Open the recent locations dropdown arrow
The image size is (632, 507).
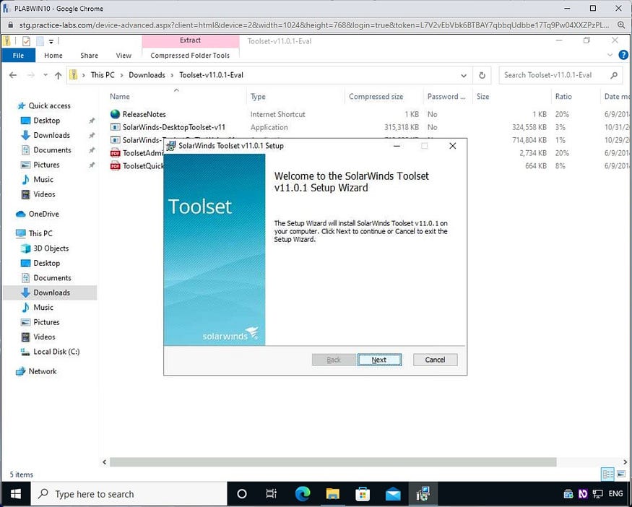click(x=46, y=75)
